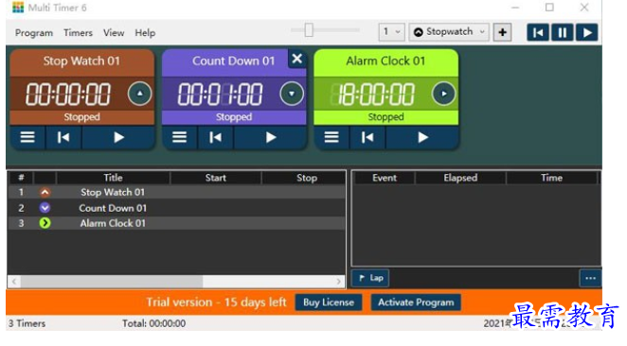The height and width of the screenshot is (346, 627).
Task: Start the Count Down 01 timer
Action: (270, 137)
